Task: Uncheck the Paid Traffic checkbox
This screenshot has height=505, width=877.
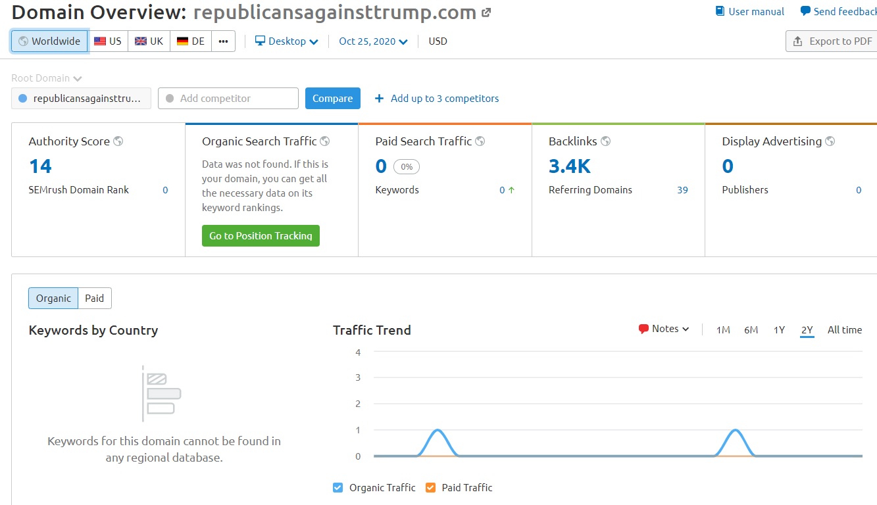Action: pyautogui.click(x=431, y=488)
